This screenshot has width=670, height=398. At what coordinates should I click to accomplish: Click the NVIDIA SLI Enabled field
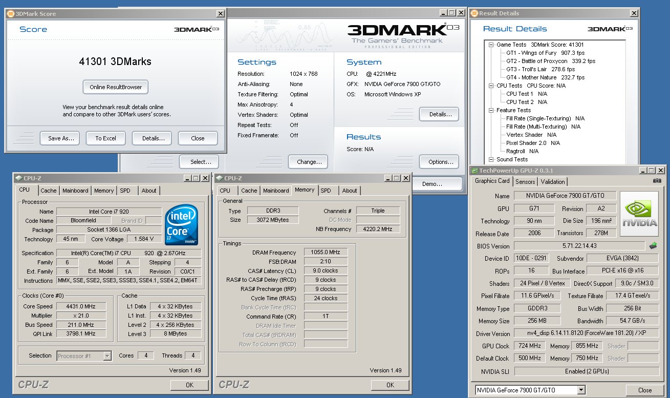[586, 371]
